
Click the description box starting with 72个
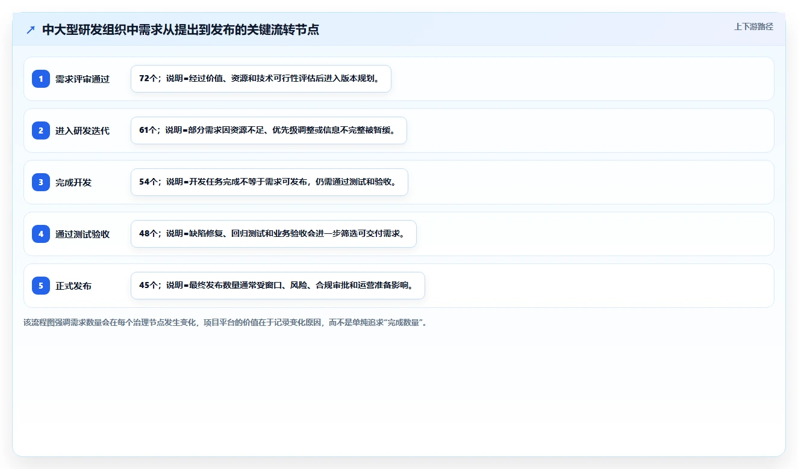[x=261, y=79]
